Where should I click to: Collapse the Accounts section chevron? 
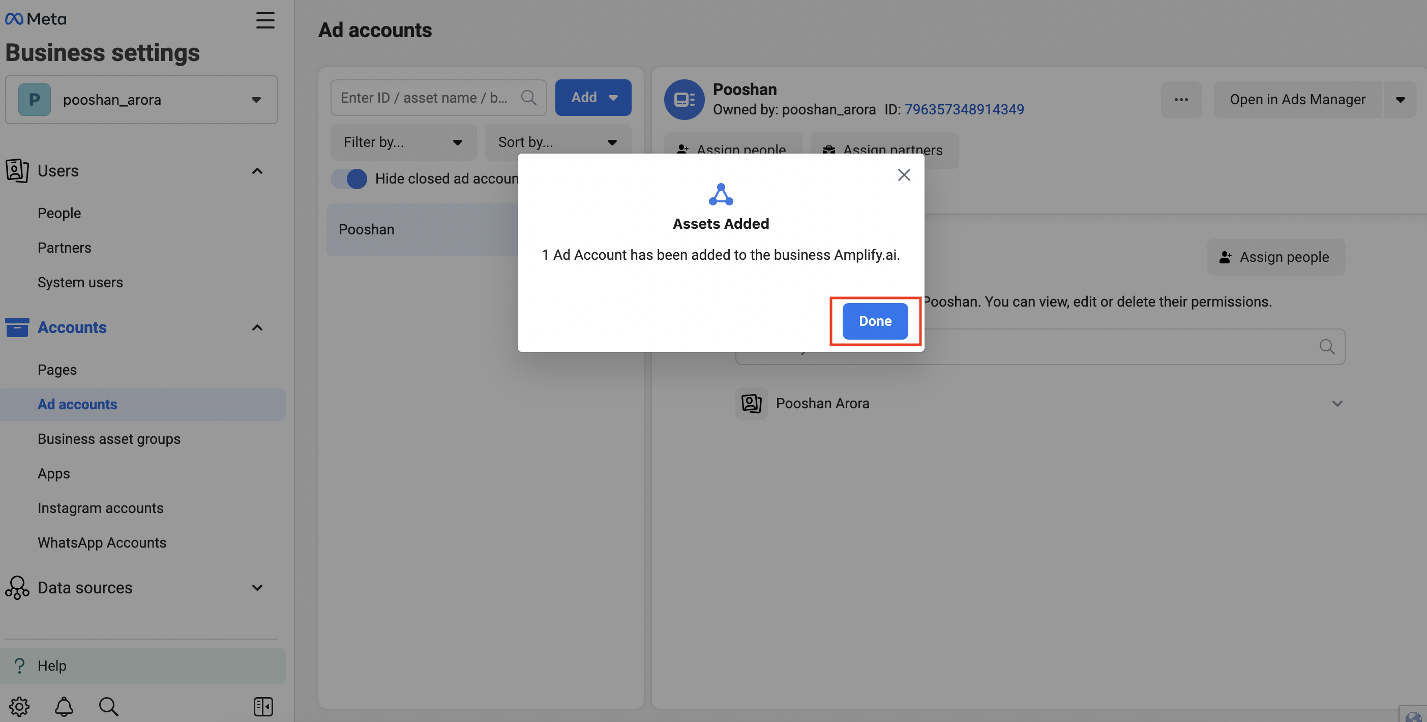pyautogui.click(x=257, y=327)
